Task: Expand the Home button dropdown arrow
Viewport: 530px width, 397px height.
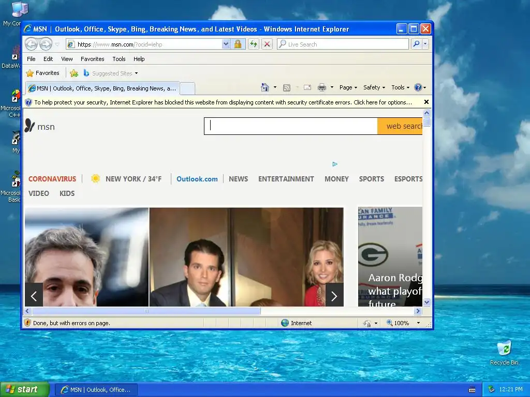Action: (275, 87)
